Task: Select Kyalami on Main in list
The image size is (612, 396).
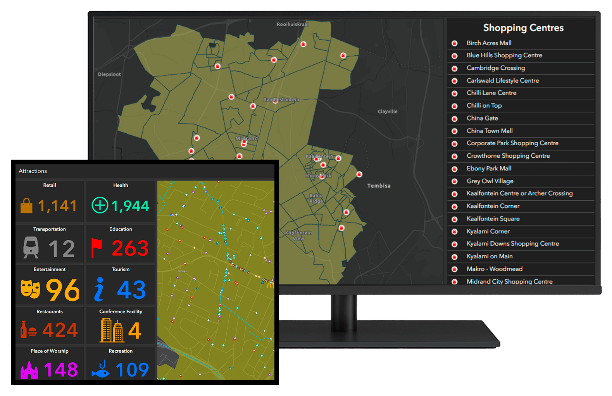Action: pyautogui.click(x=521, y=257)
